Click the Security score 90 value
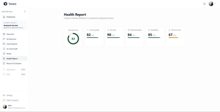This screenshot has height=112, width=220. click(x=109, y=35)
